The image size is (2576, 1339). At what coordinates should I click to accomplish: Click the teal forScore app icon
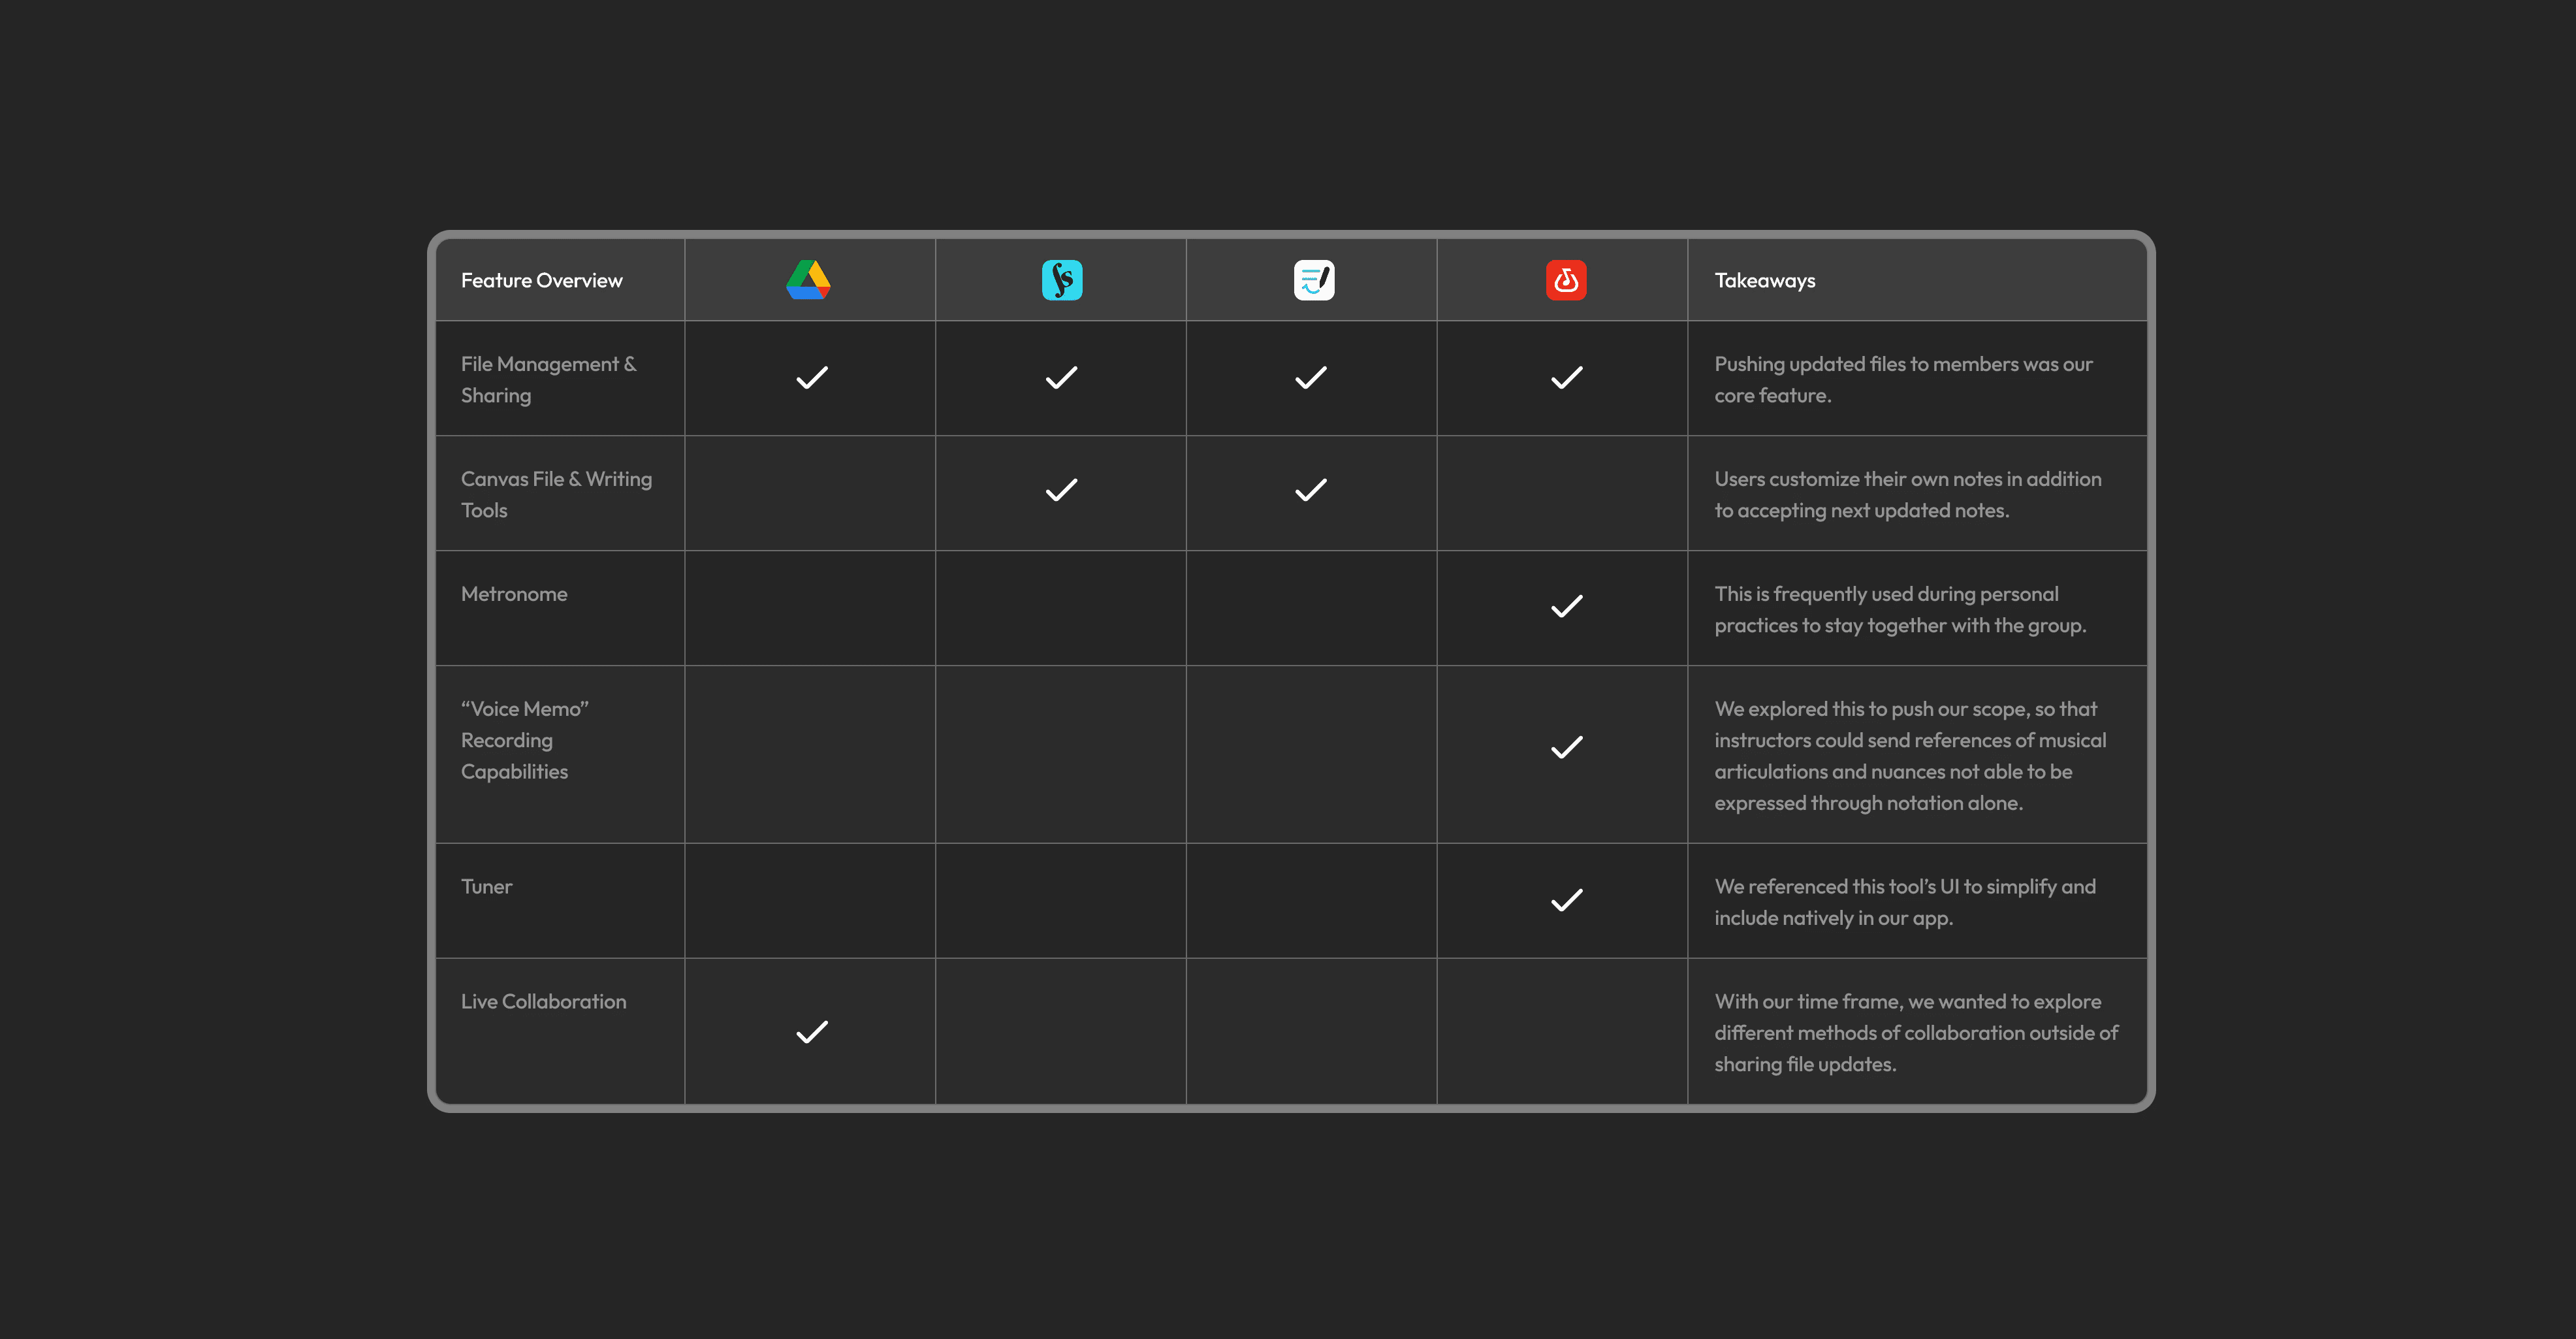click(1061, 280)
